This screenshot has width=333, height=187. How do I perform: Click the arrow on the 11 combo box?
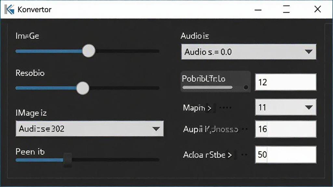point(309,107)
